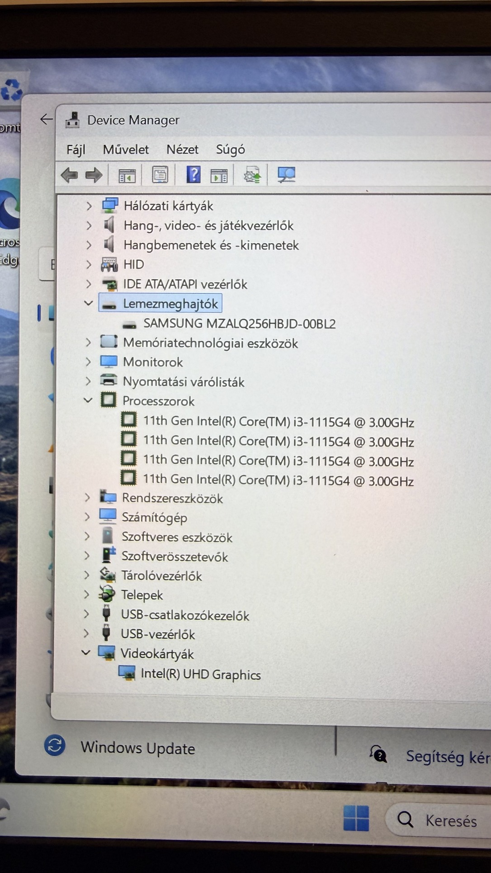Open the Művelet menu

126,149
